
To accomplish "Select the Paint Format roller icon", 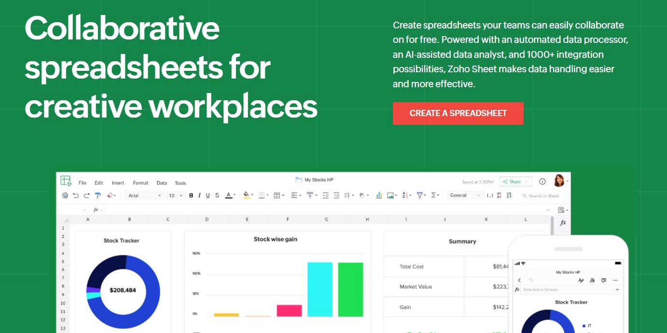I will 98,196.
